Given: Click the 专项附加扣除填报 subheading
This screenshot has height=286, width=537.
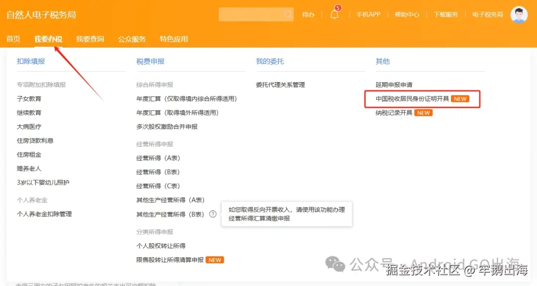Looking at the screenshot, I should (x=41, y=85).
